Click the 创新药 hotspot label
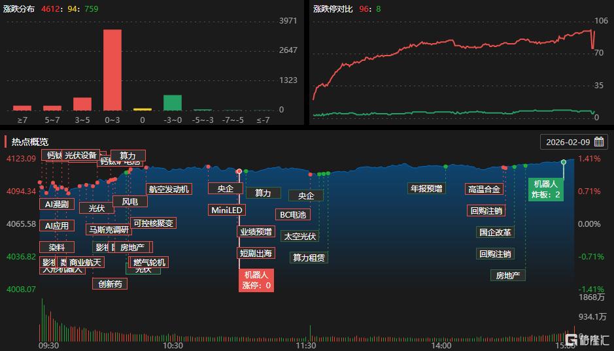 coord(109,284)
